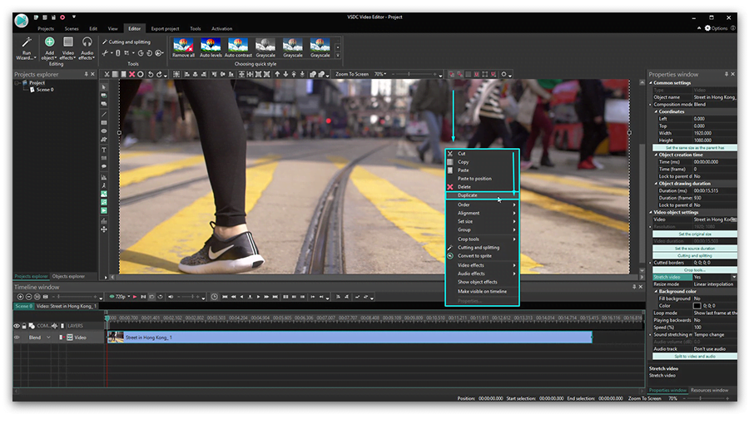The width and height of the screenshot is (749, 424).
Task: Select the Chart tool in left tool strip
Action: pyautogui.click(x=104, y=177)
